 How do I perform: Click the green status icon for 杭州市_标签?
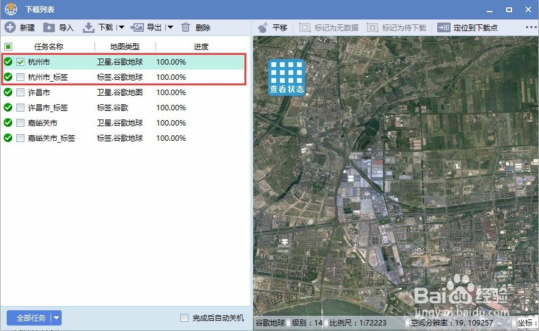click(x=8, y=77)
